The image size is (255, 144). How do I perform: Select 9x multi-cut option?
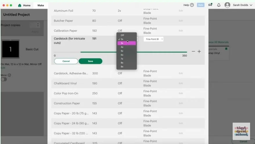[126, 67]
